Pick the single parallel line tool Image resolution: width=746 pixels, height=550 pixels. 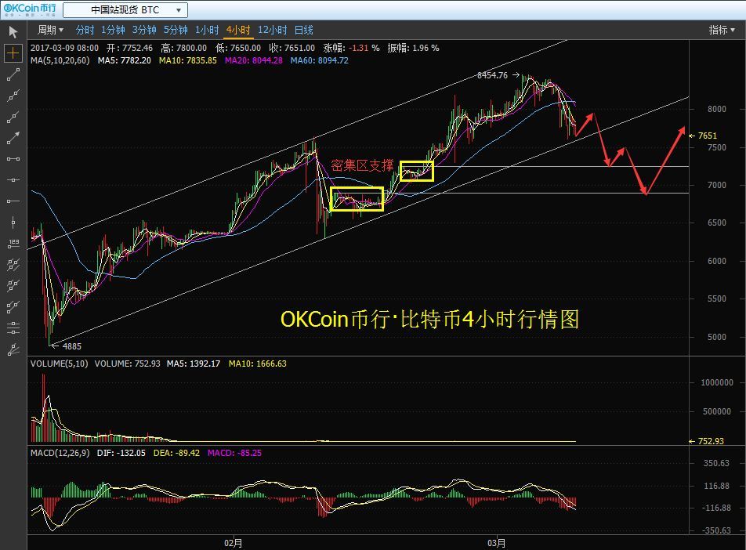pos(13,307)
